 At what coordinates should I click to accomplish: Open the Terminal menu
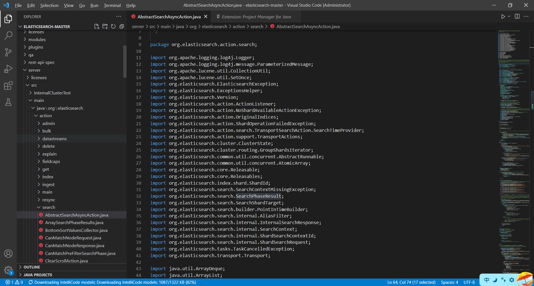(112, 5)
